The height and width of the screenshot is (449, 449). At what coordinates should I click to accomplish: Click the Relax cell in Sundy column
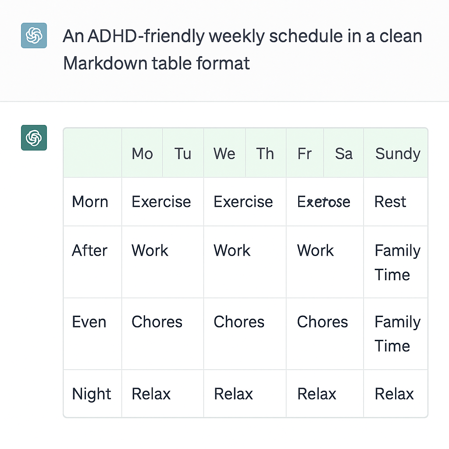(394, 394)
